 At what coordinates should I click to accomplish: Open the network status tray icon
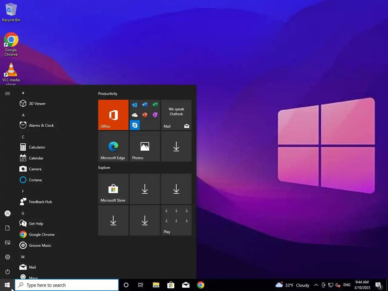(x=331, y=285)
